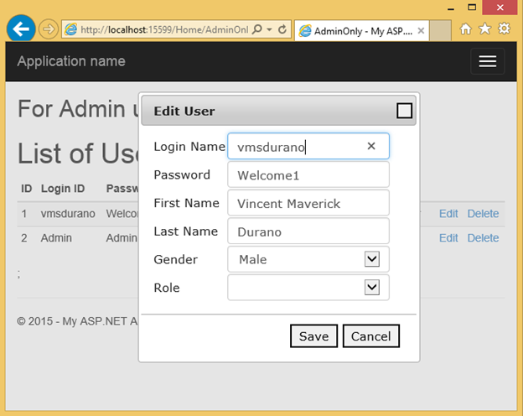523x416 pixels.
Task: Click the browser URL address text
Action: [x=164, y=29]
